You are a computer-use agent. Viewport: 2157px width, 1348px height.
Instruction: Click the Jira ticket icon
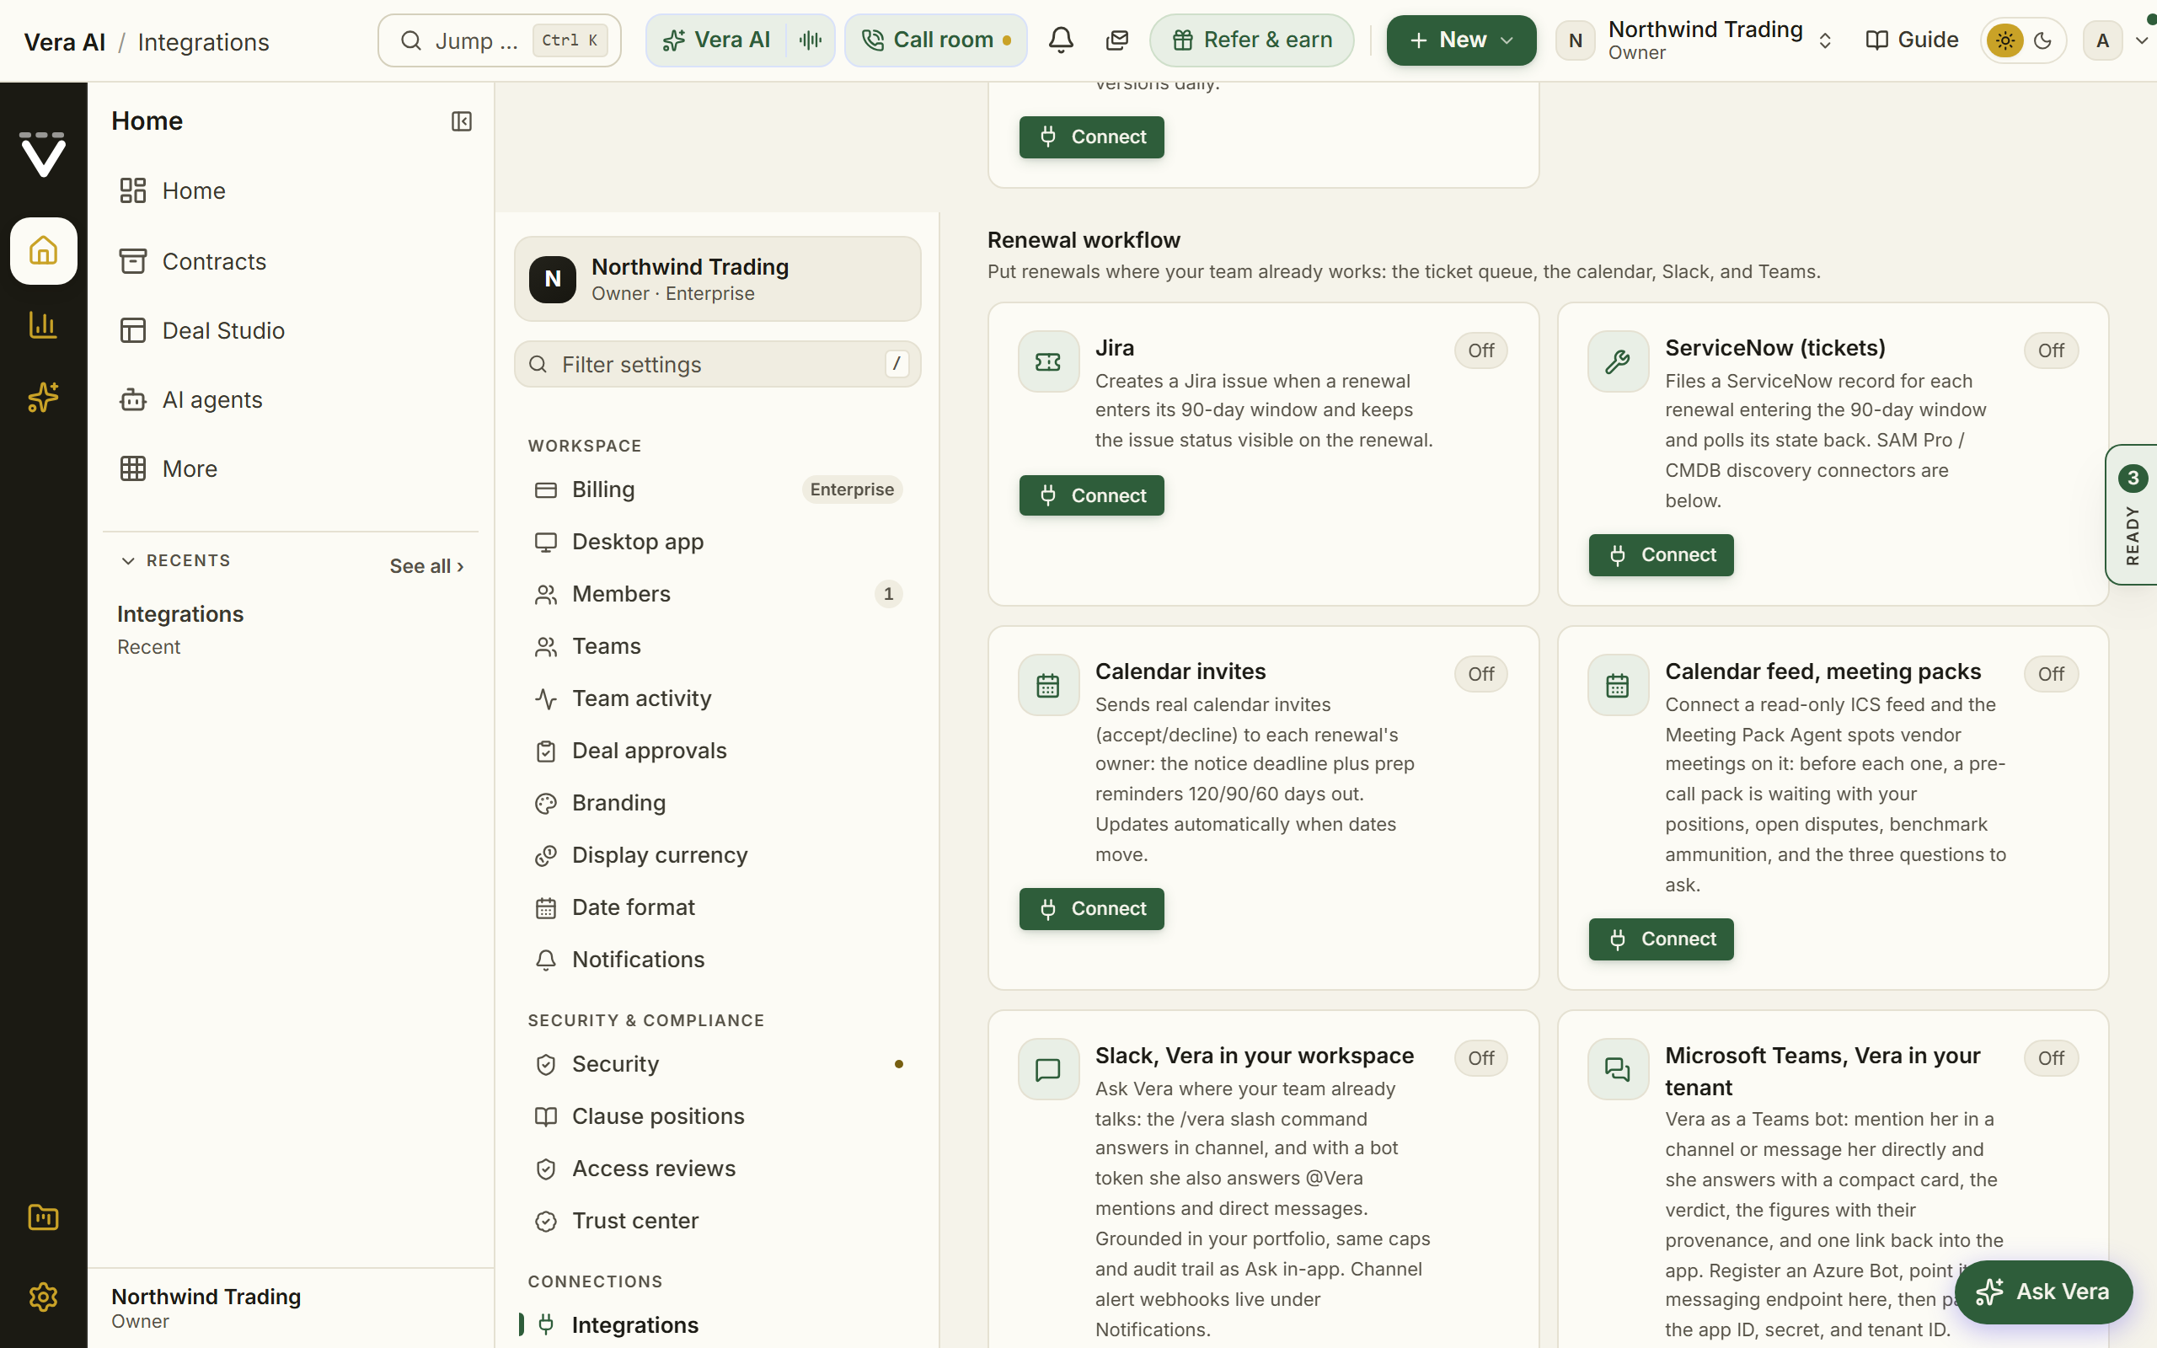(x=1048, y=361)
